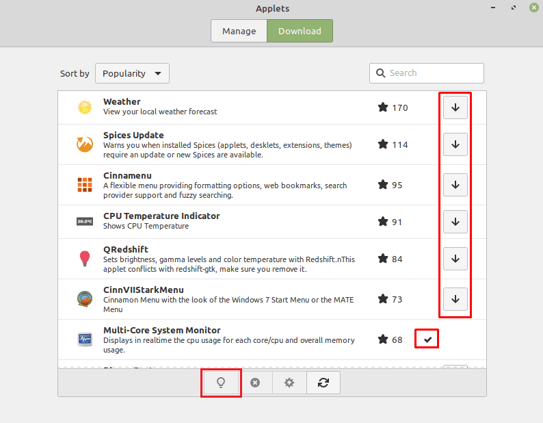
Task: Maximize the Applets window
Action: [513, 8]
